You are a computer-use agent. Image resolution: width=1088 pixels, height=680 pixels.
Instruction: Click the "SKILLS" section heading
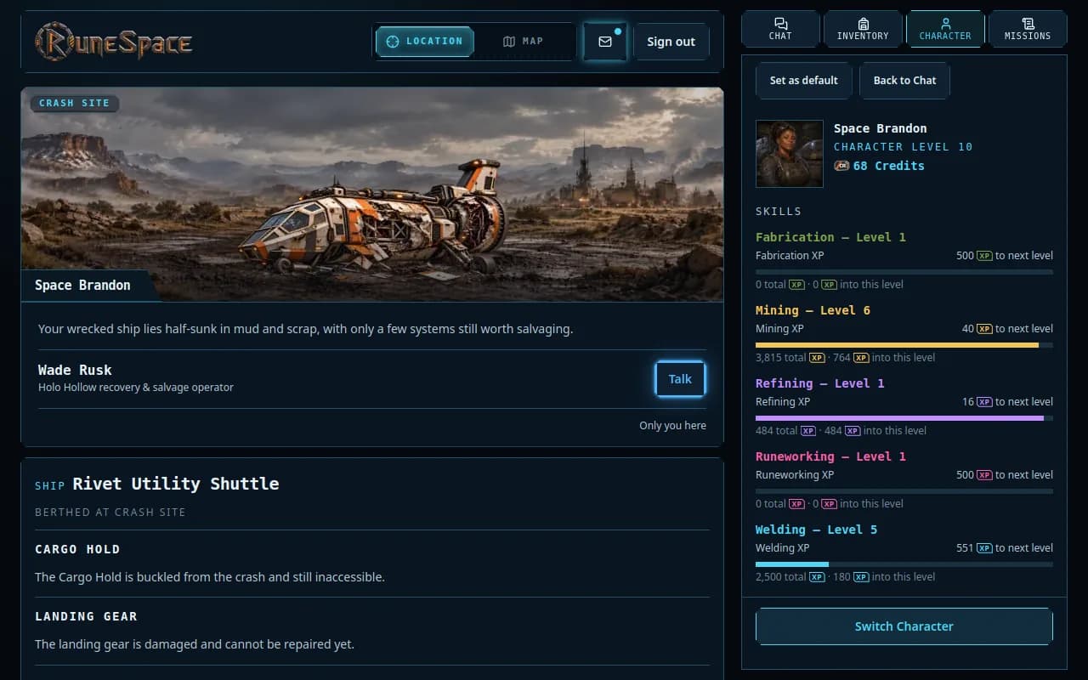pos(779,211)
